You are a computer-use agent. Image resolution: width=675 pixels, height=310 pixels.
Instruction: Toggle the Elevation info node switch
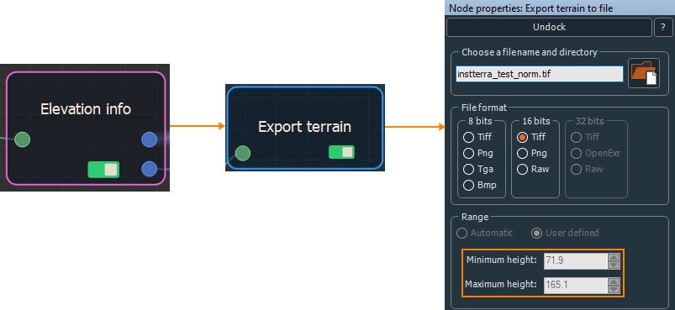pyautogui.click(x=103, y=170)
